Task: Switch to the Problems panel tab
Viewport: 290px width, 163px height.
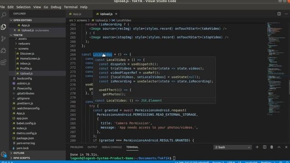Action: (x=77, y=147)
